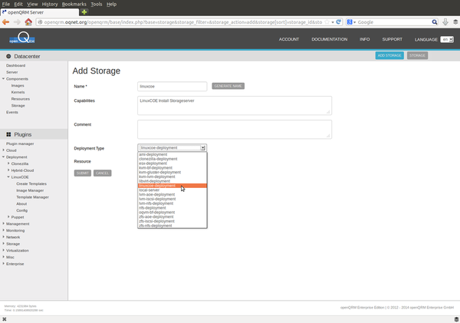Open the INFO navigation link

(365, 39)
